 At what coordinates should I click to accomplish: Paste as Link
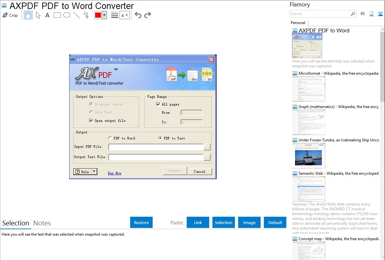[x=198, y=222]
